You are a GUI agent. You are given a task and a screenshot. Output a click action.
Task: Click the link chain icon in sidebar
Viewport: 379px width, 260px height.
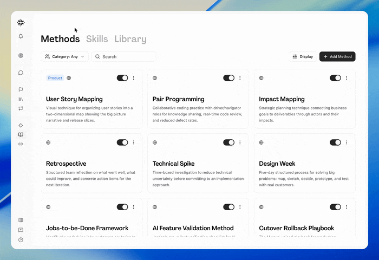[x=21, y=144]
